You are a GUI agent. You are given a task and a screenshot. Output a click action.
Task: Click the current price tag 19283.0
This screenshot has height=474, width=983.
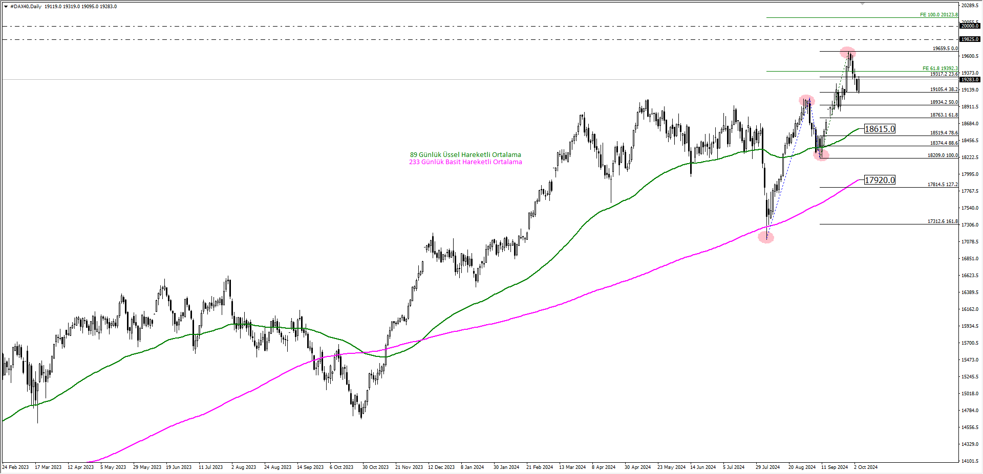(970, 80)
